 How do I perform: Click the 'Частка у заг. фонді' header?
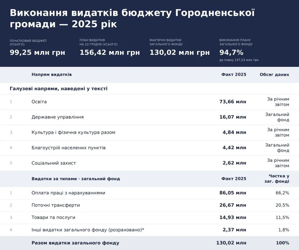[x=277, y=179]
